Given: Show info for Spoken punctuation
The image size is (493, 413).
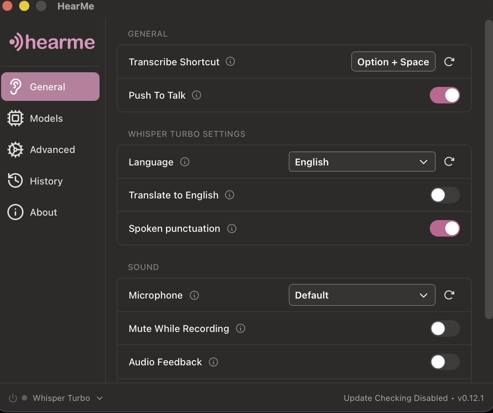Looking at the screenshot, I should pos(232,229).
